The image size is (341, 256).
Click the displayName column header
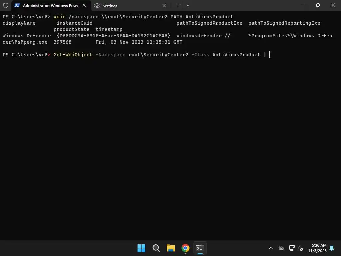coord(19,23)
